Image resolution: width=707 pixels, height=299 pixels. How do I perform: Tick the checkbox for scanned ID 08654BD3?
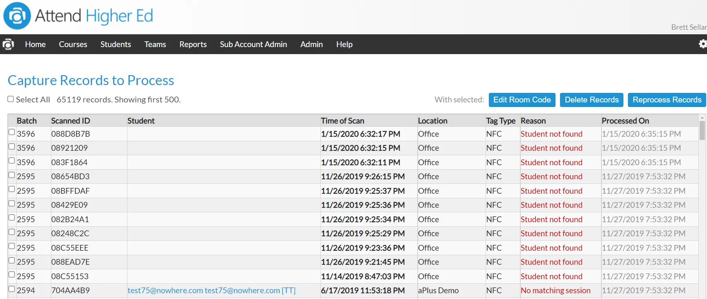(12, 175)
